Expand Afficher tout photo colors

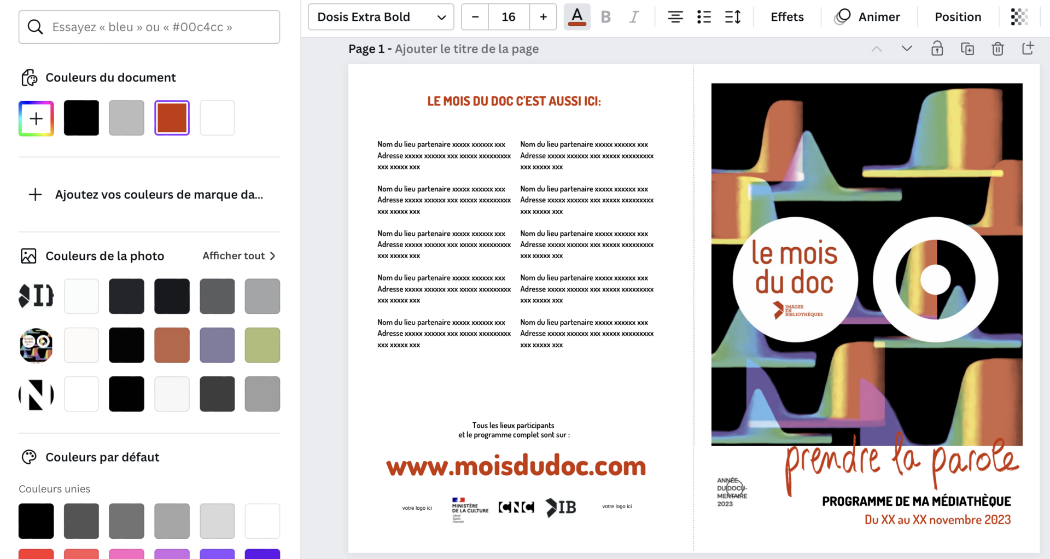click(x=239, y=256)
